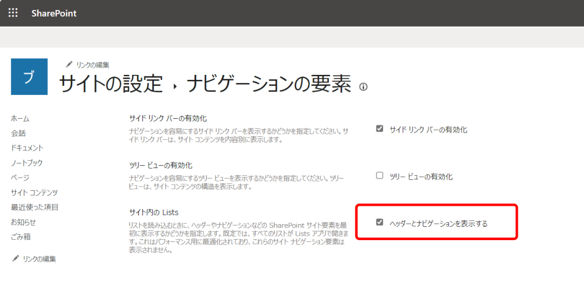
Task: Click label text ヘッダーとナビゲーションを表示する
Action: [438, 223]
